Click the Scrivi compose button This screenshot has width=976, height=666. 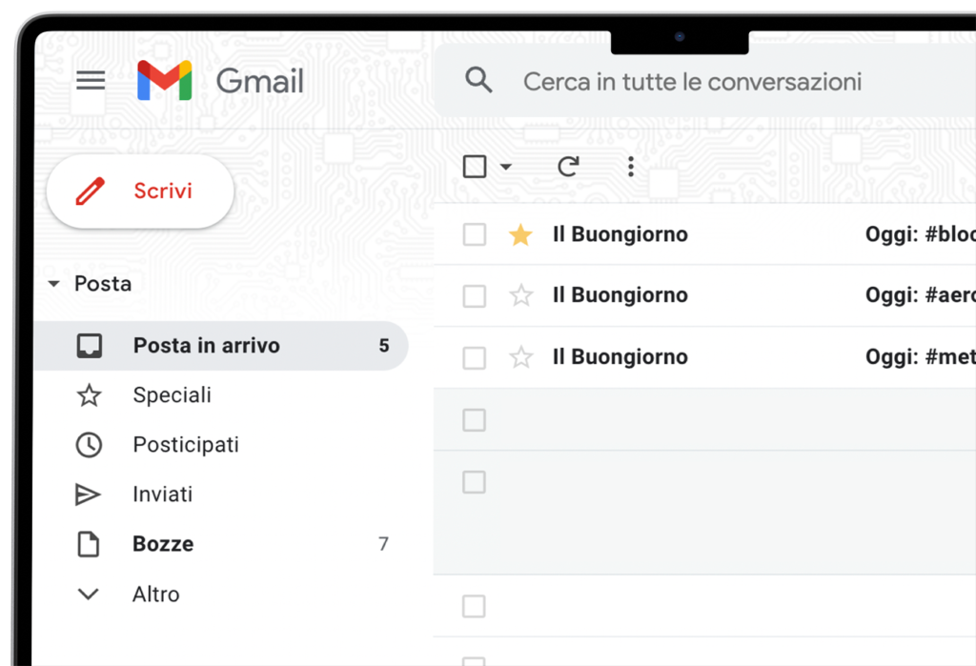[x=140, y=192]
